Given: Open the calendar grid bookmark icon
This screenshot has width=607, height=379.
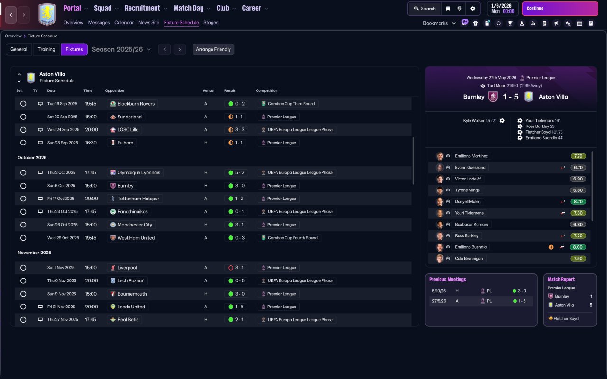Looking at the screenshot, I should click(x=579, y=23).
